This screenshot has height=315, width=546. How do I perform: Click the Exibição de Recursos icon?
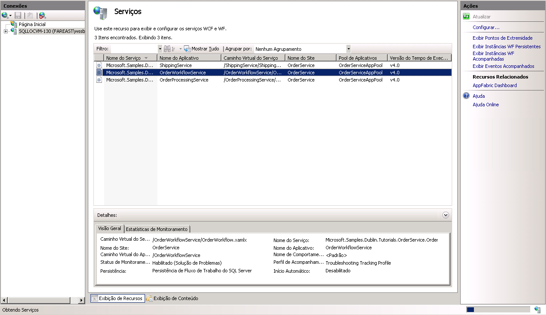95,298
